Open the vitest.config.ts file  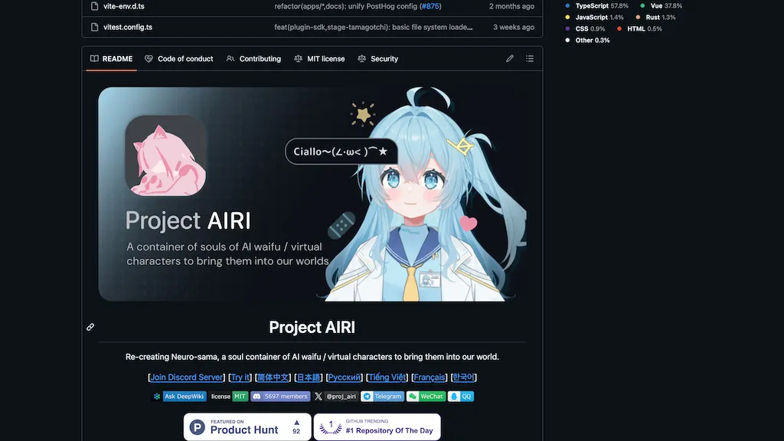(128, 27)
